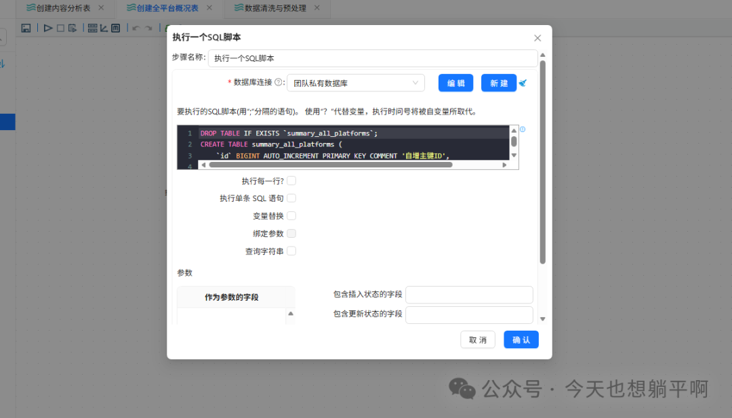
Task: Click the 新建 button
Action: [x=499, y=83]
